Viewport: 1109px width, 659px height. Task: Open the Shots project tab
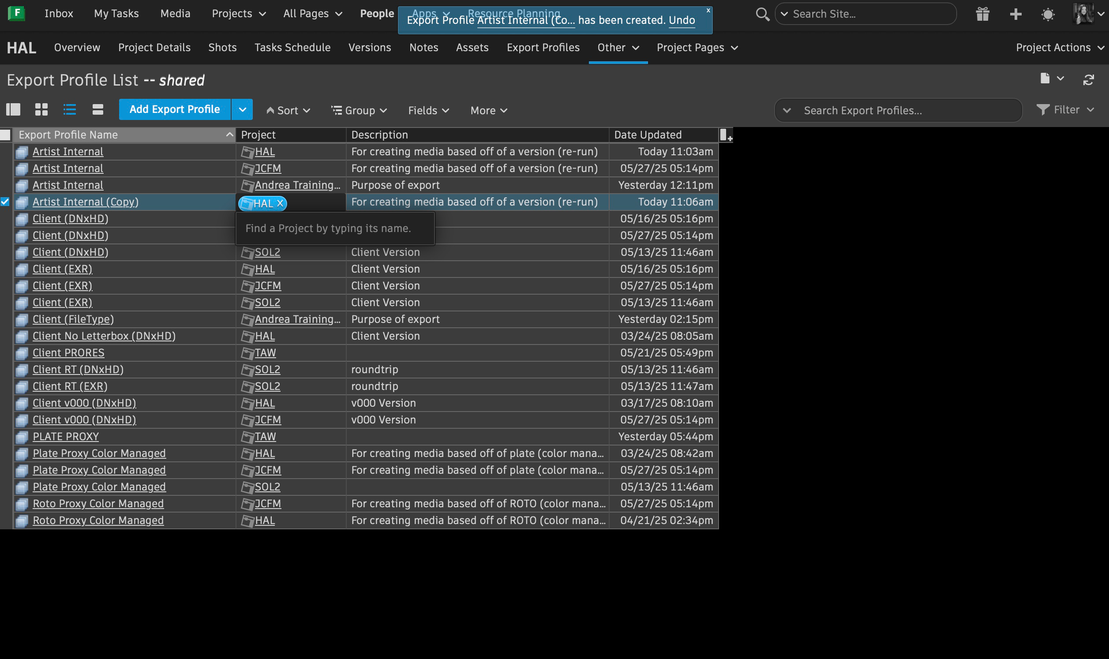pos(222,48)
